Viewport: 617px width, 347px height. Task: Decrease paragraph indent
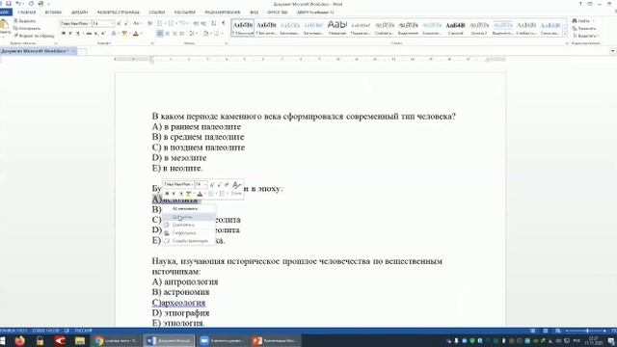[x=196, y=23]
